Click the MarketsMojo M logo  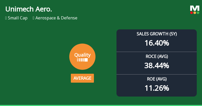pos(194,8)
